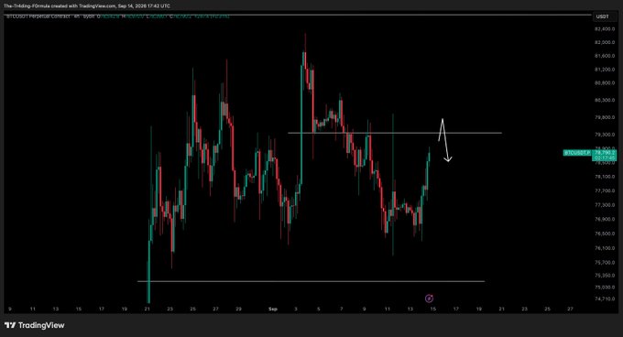Click the 79,800.0 price axis label
This screenshot has height=337, width=623.
coord(605,117)
